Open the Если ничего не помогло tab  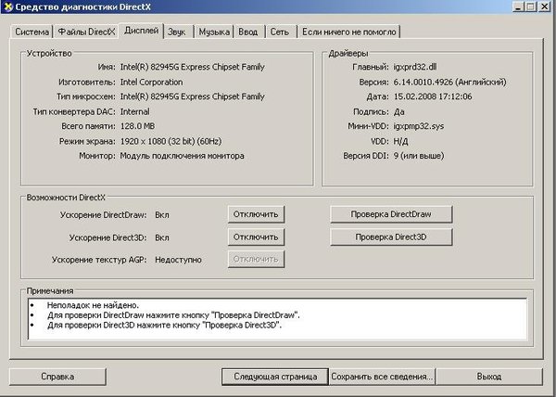(x=349, y=32)
